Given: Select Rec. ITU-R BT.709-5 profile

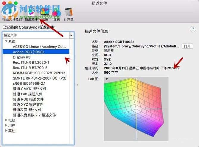Looking at the screenshot, I should [36, 68].
